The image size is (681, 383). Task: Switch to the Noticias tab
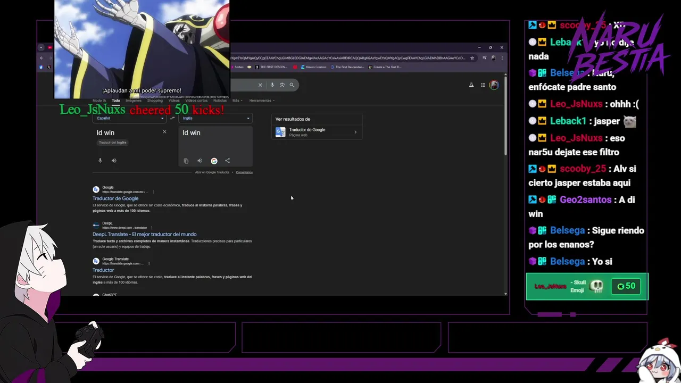tap(220, 101)
